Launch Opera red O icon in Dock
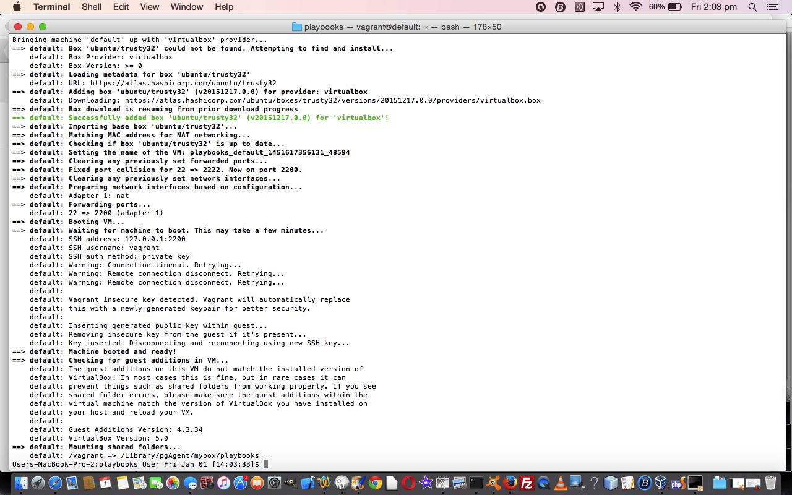Viewport: 792px width, 495px height. (x=408, y=483)
